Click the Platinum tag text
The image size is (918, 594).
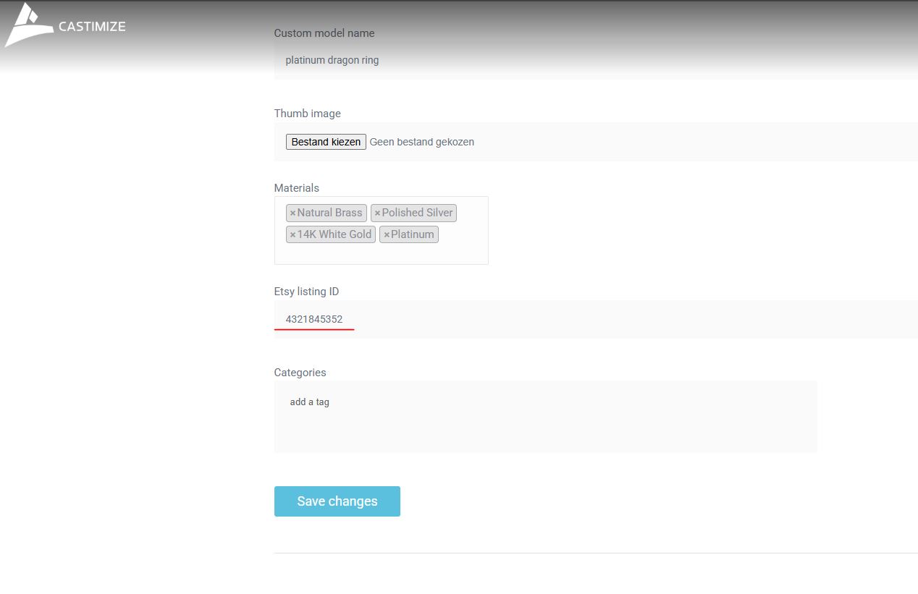point(413,234)
